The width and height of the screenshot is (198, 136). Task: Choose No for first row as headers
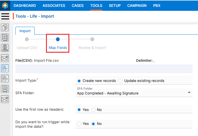coord(93,110)
